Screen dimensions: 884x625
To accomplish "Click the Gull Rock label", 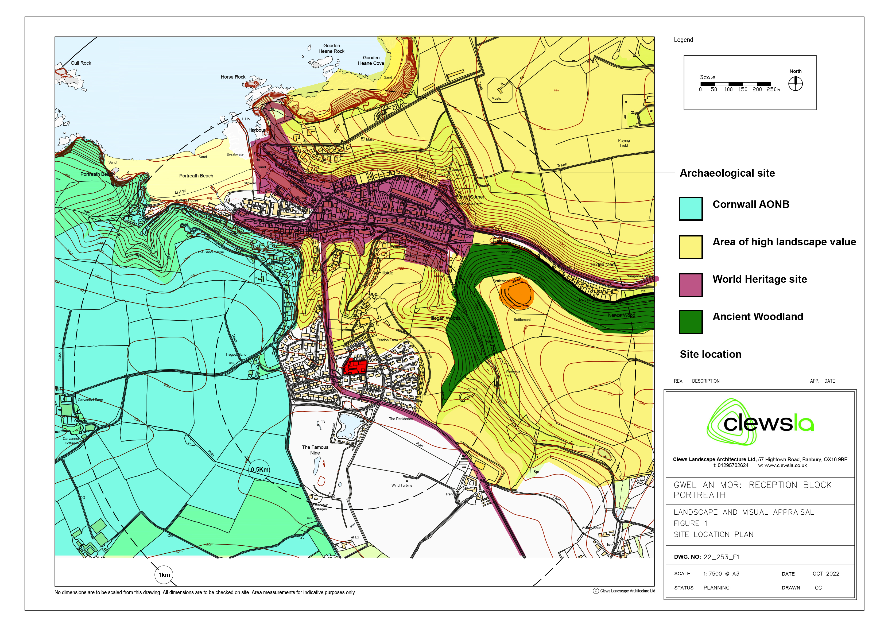I will pos(81,63).
